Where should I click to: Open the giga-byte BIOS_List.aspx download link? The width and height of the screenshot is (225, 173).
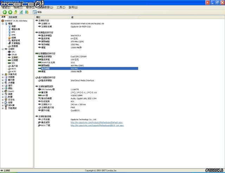97,125
